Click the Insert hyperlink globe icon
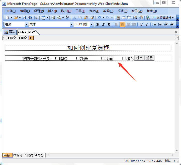This screenshot has height=165, width=181. (148, 18)
